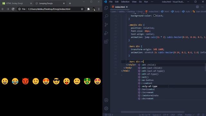Viewport: 206px width, 116px height.
Task: Open the Go menu
Action: click(140, 2)
